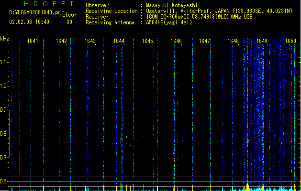Click the 'Receiving Location' label
Screen dimensions: 301x191
[x=111, y=11]
